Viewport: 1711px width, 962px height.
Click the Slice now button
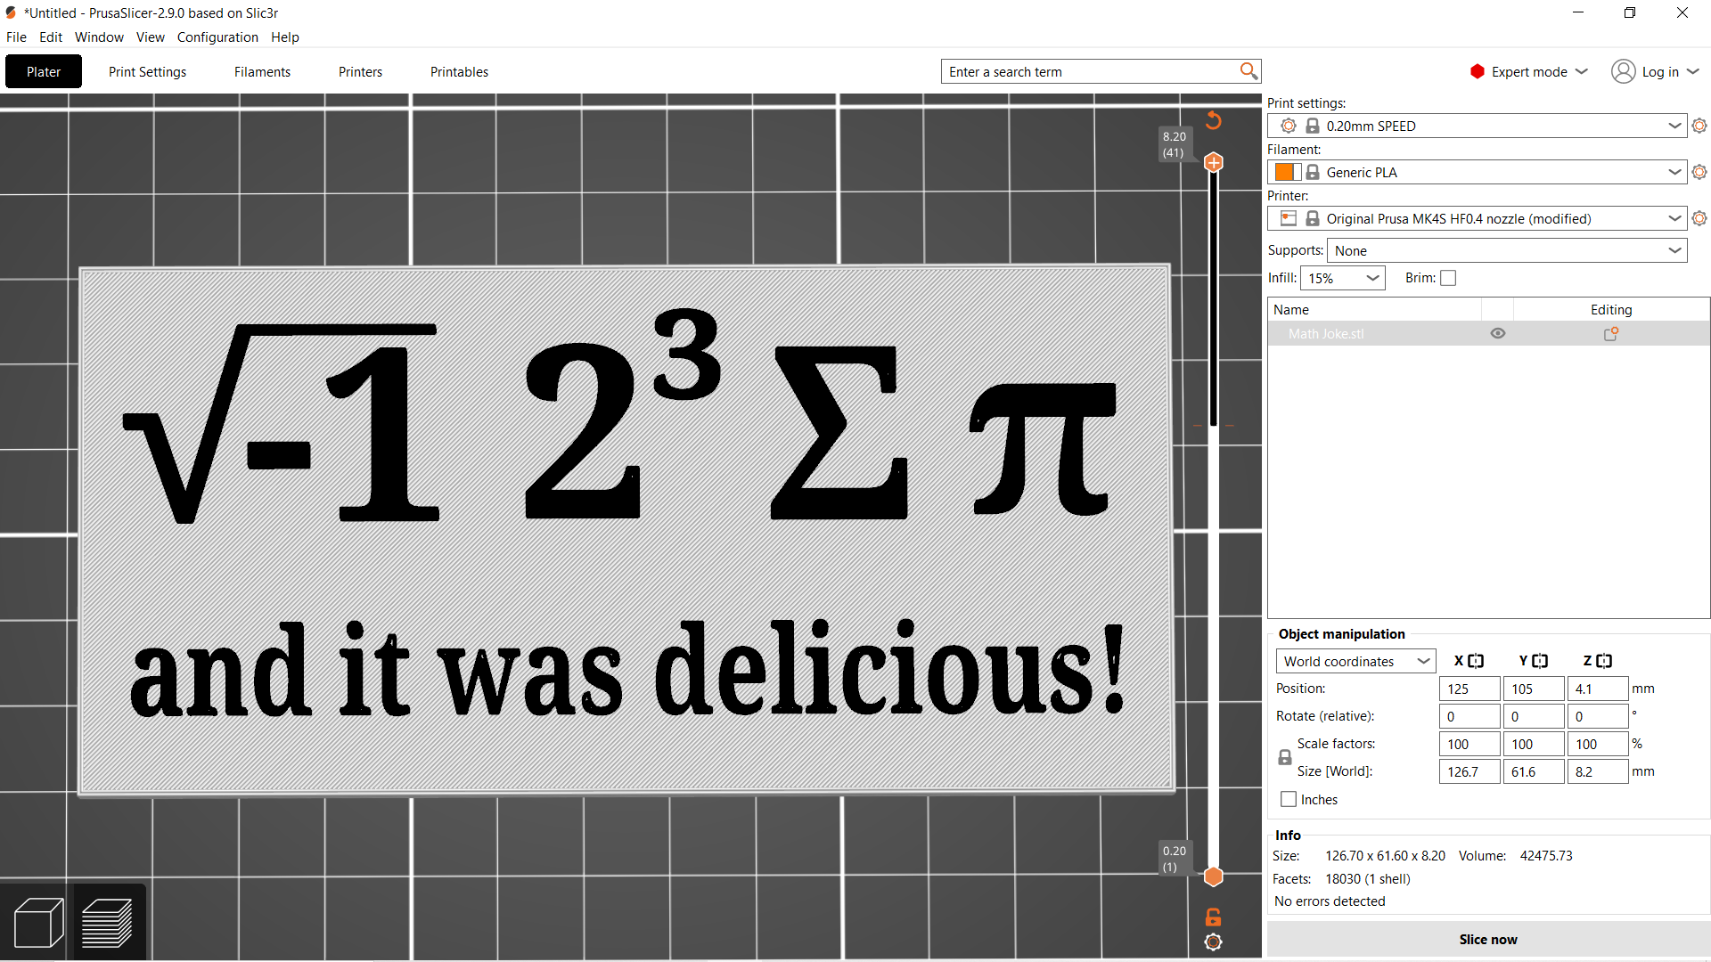tap(1488, 939)
